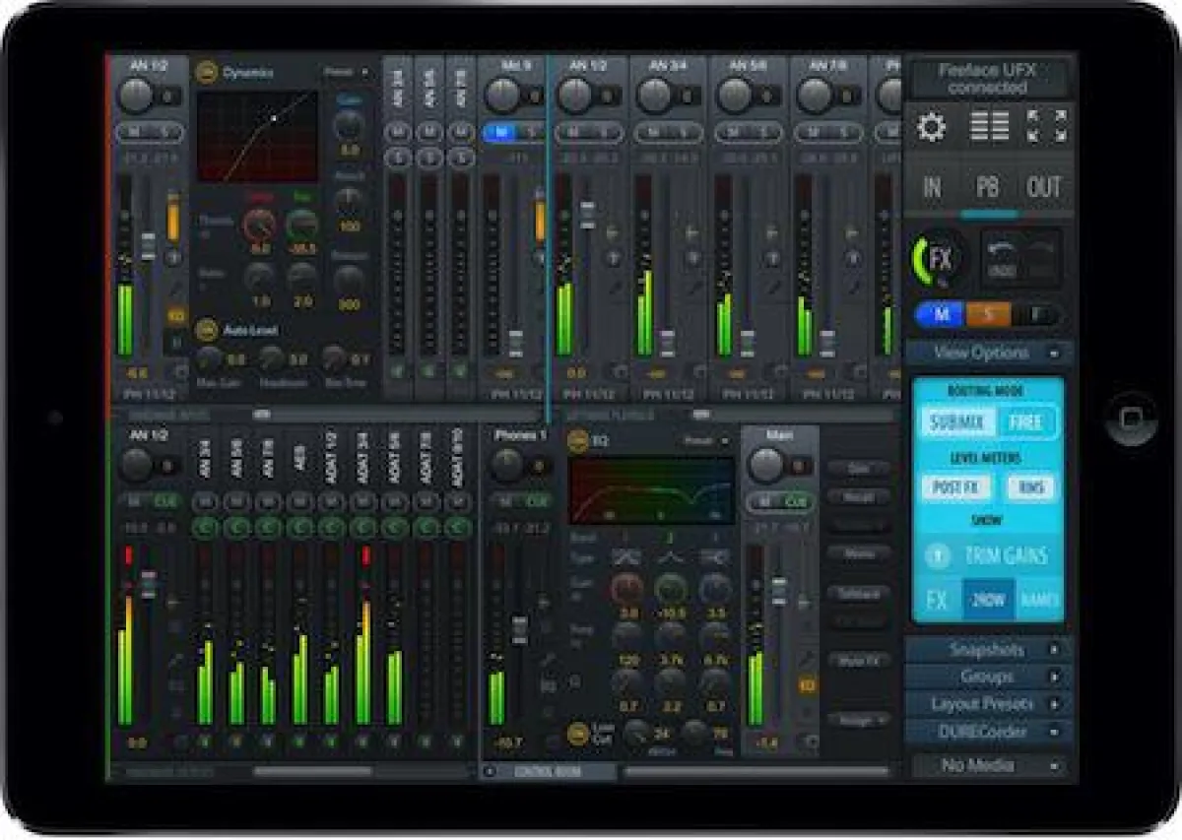Image resolution: width=1182 pixels, height=840 pixels.
Task: Open the View Options dropdown
Action: (987, 351)
